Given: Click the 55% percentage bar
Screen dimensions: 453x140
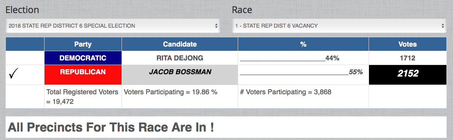Looking at the screenshot, I should coord(301,72).
